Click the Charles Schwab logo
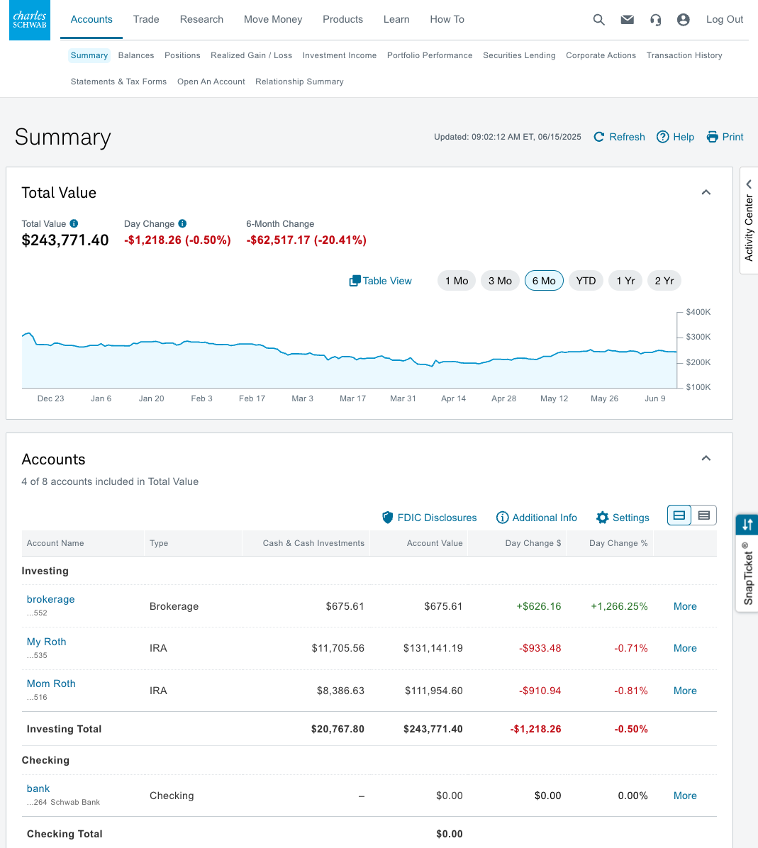 [x=30, y=20]
